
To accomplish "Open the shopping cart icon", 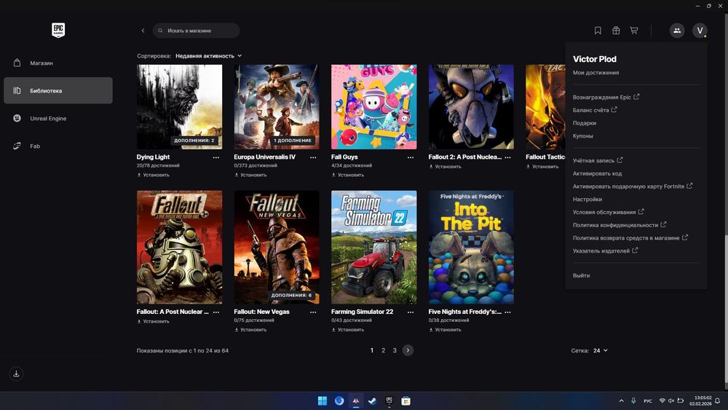I will click(x=634, y=31).
